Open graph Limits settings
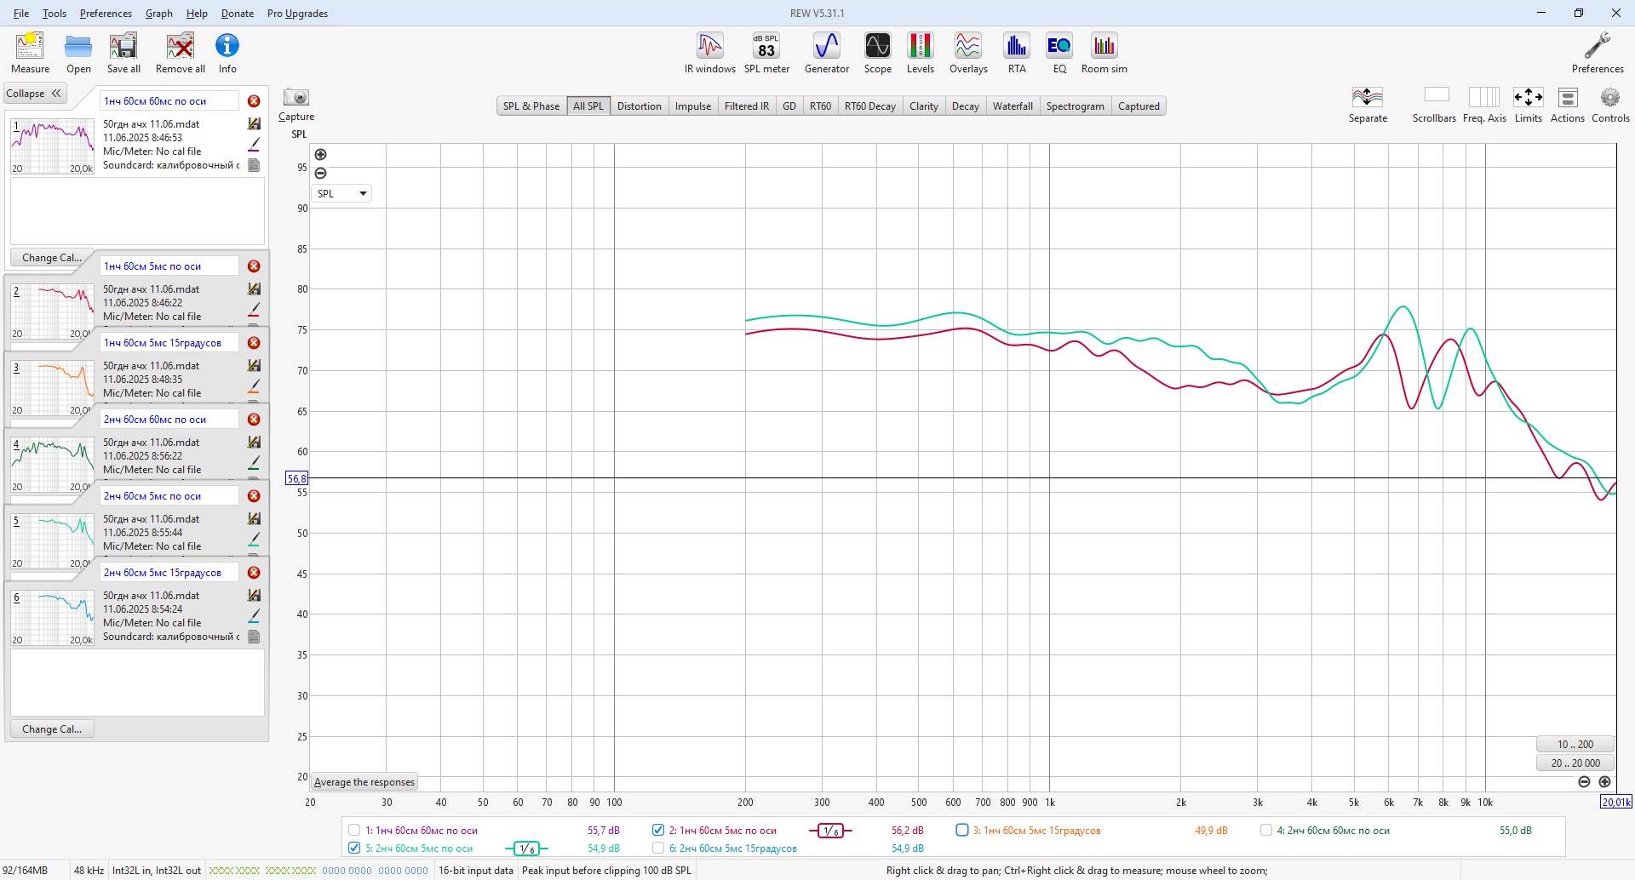1635x880 pixels. pos(1529,105)
